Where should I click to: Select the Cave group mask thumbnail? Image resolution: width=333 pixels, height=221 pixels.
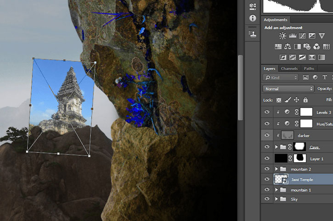299,146
